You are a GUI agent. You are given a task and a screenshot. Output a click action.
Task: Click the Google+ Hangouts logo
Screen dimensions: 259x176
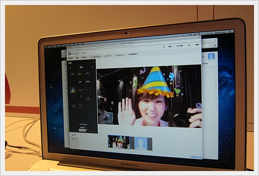(x=77, y=53)
